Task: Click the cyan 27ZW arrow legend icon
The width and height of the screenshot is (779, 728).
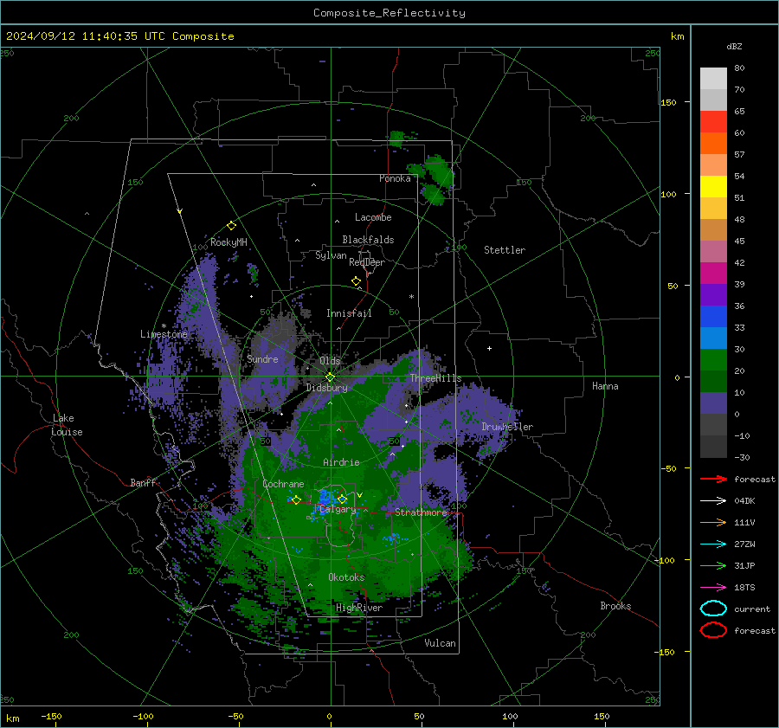Action: [x=713, y=544]
